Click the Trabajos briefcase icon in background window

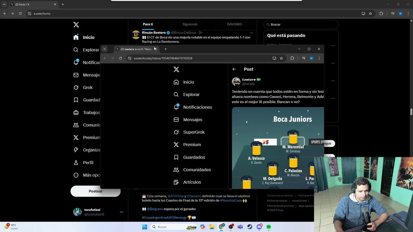click(x=76, y=112)
